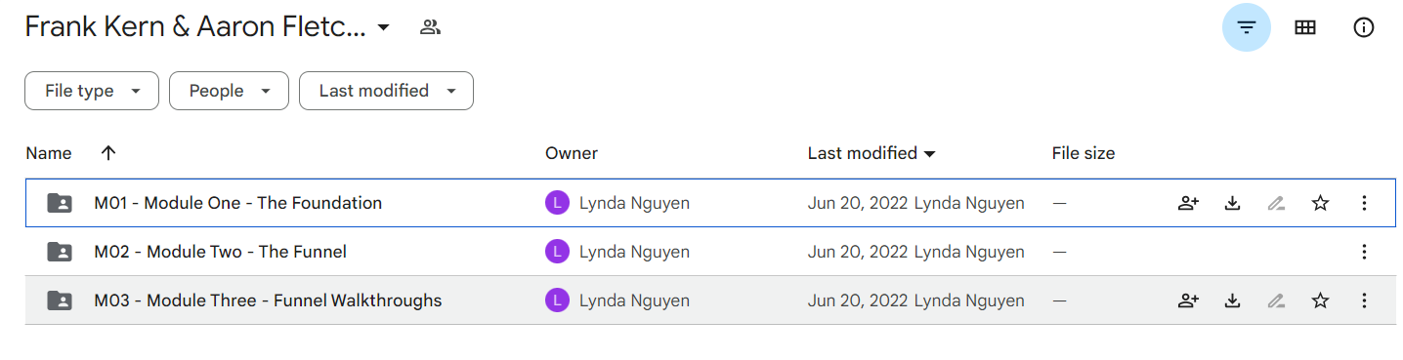Share the M01 Module One folder
This screenshot has height=360, width=1403.
[x=1188, y=203]
